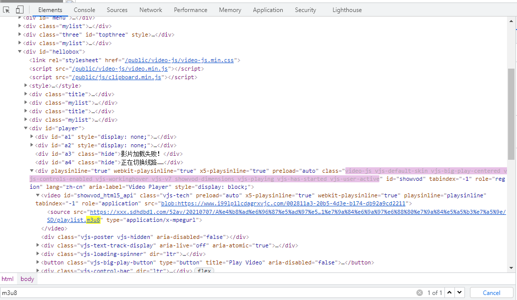Expand the div id="a1" node
Image resolution: width=517 pixels, height=300 pixels.
(32, 137)
